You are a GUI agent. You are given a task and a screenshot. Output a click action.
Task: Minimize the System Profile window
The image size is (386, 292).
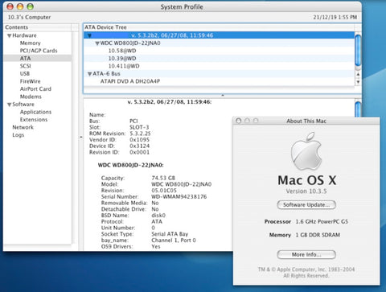[x=20, y=6]
